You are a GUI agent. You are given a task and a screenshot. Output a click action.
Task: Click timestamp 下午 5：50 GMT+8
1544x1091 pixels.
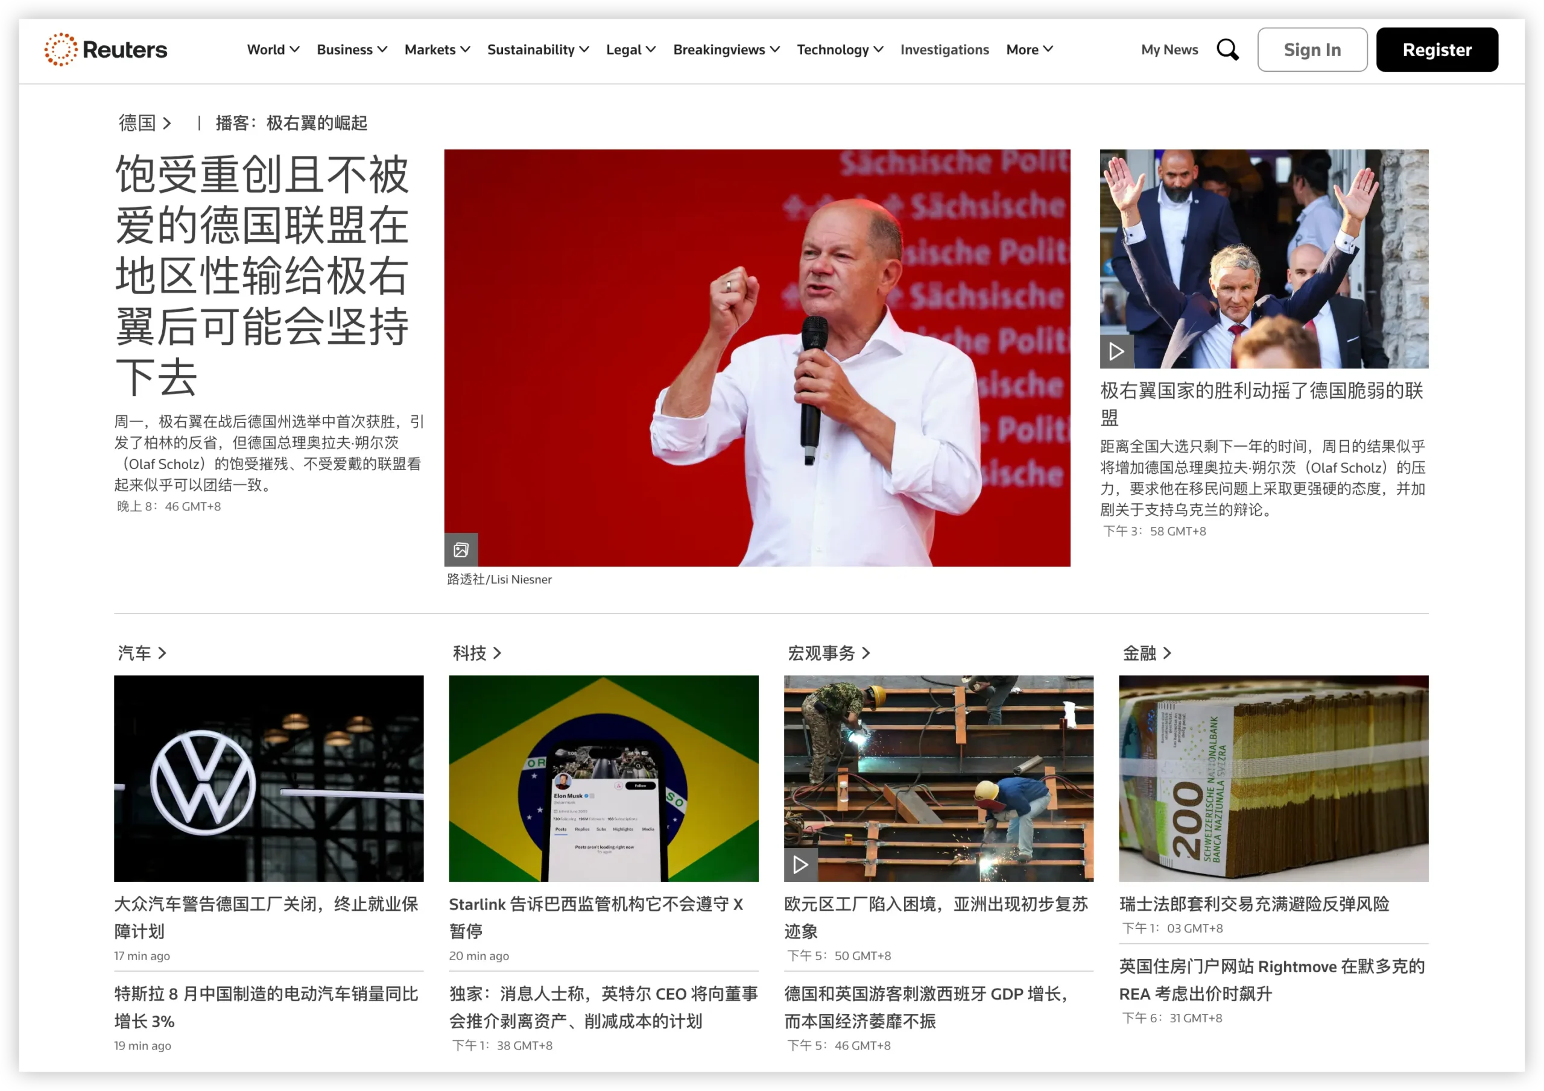pyautogui.click(x=838, y=956)
